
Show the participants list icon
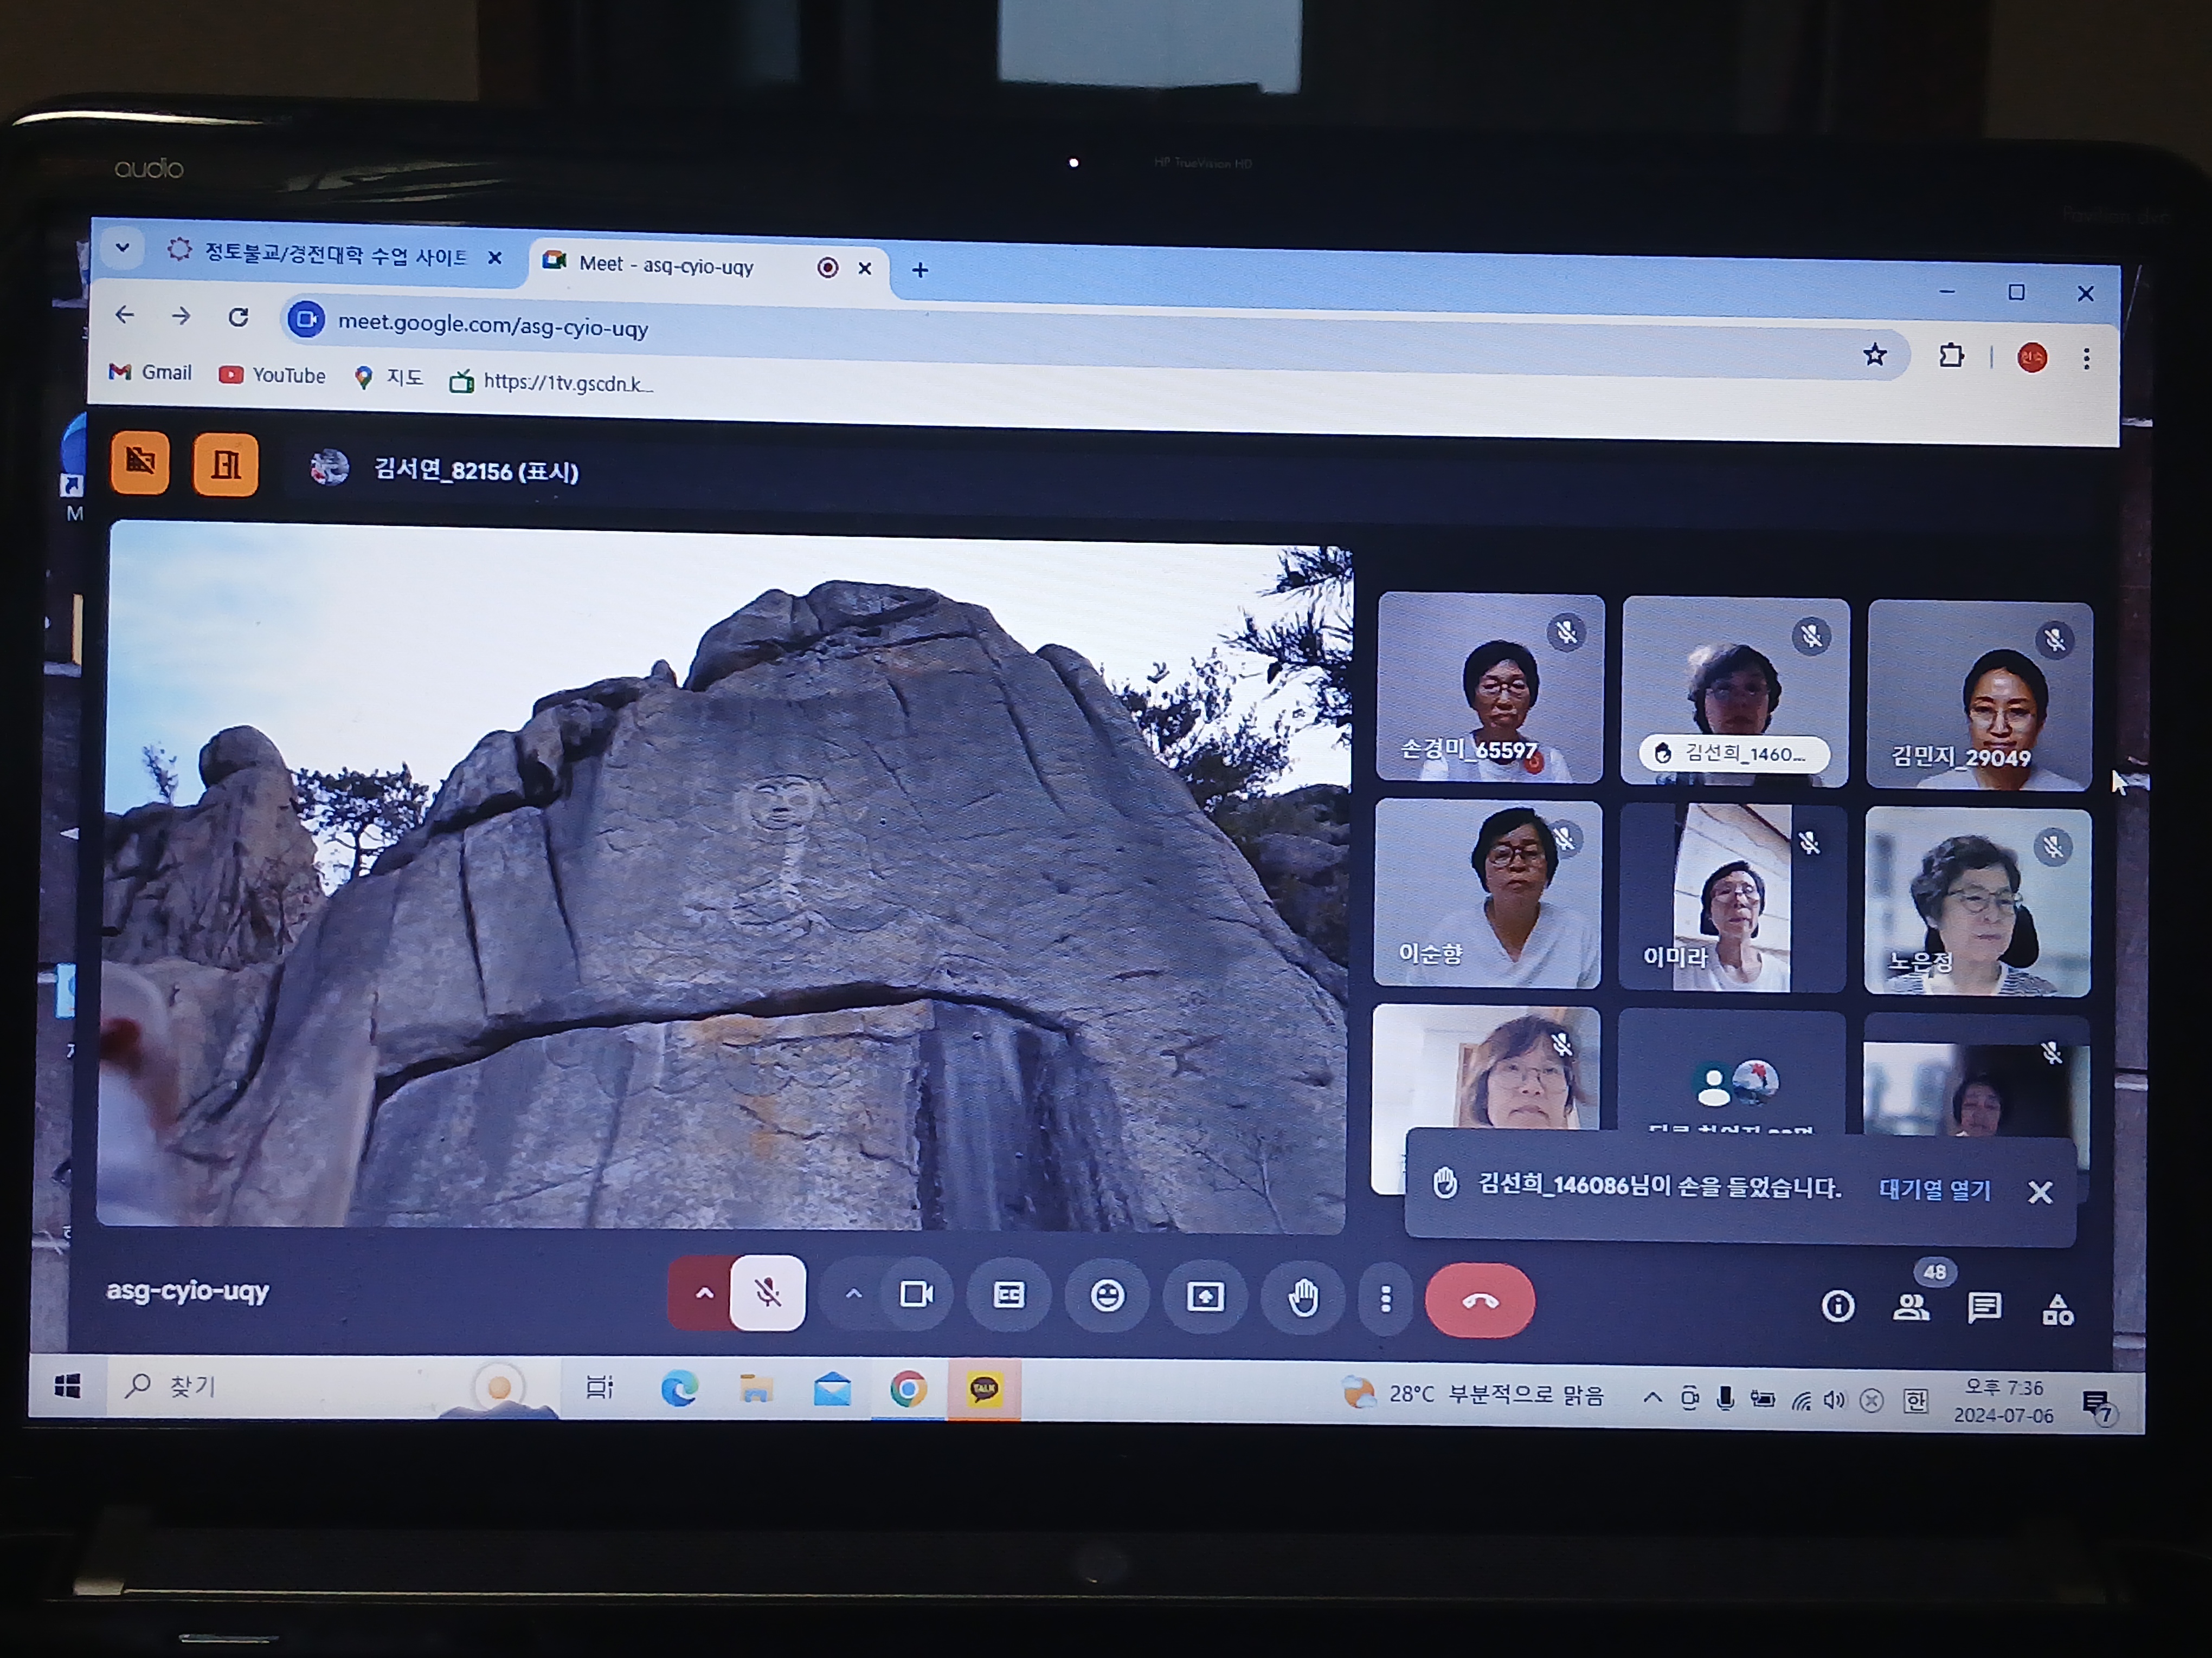[x=1911, y=1306]
